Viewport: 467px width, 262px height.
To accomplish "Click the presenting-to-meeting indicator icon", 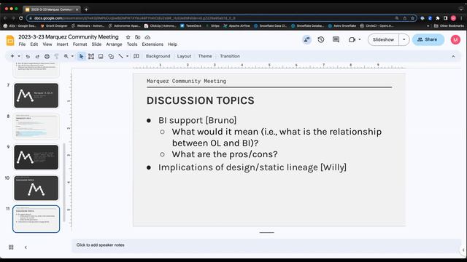I will pos(306,39).
